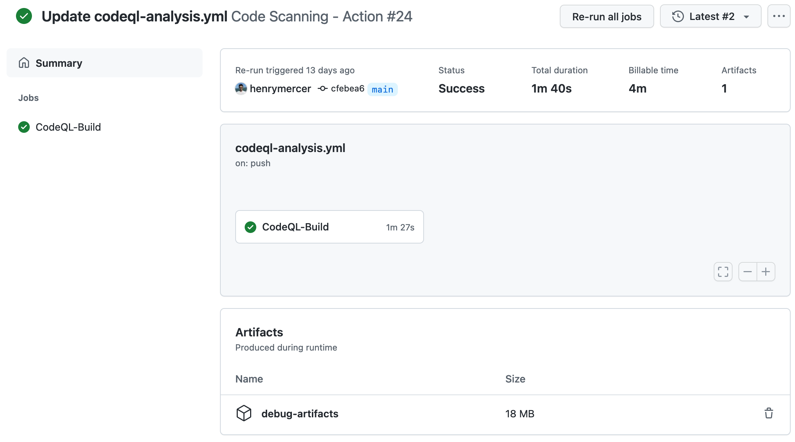Click the Name column header
The width and height of the screenshot is (795, 442).
click(249, 379)
